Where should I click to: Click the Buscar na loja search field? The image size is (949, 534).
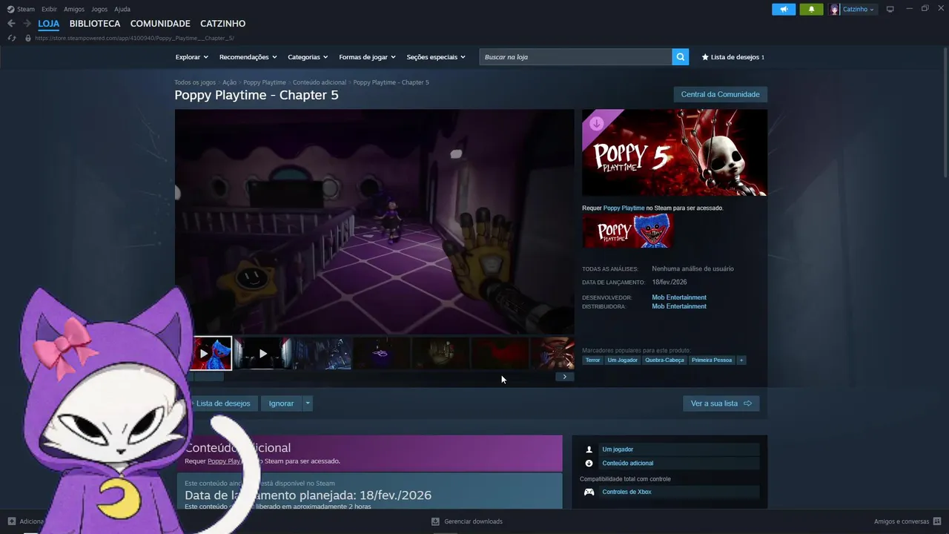tap(575, 57)
